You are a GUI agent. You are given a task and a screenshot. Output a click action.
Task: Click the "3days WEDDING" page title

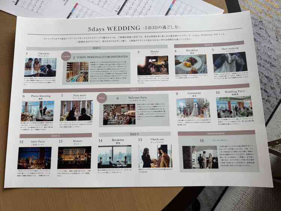[114, 28]
